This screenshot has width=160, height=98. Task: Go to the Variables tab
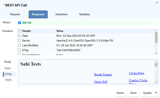[x=85, y=14]
